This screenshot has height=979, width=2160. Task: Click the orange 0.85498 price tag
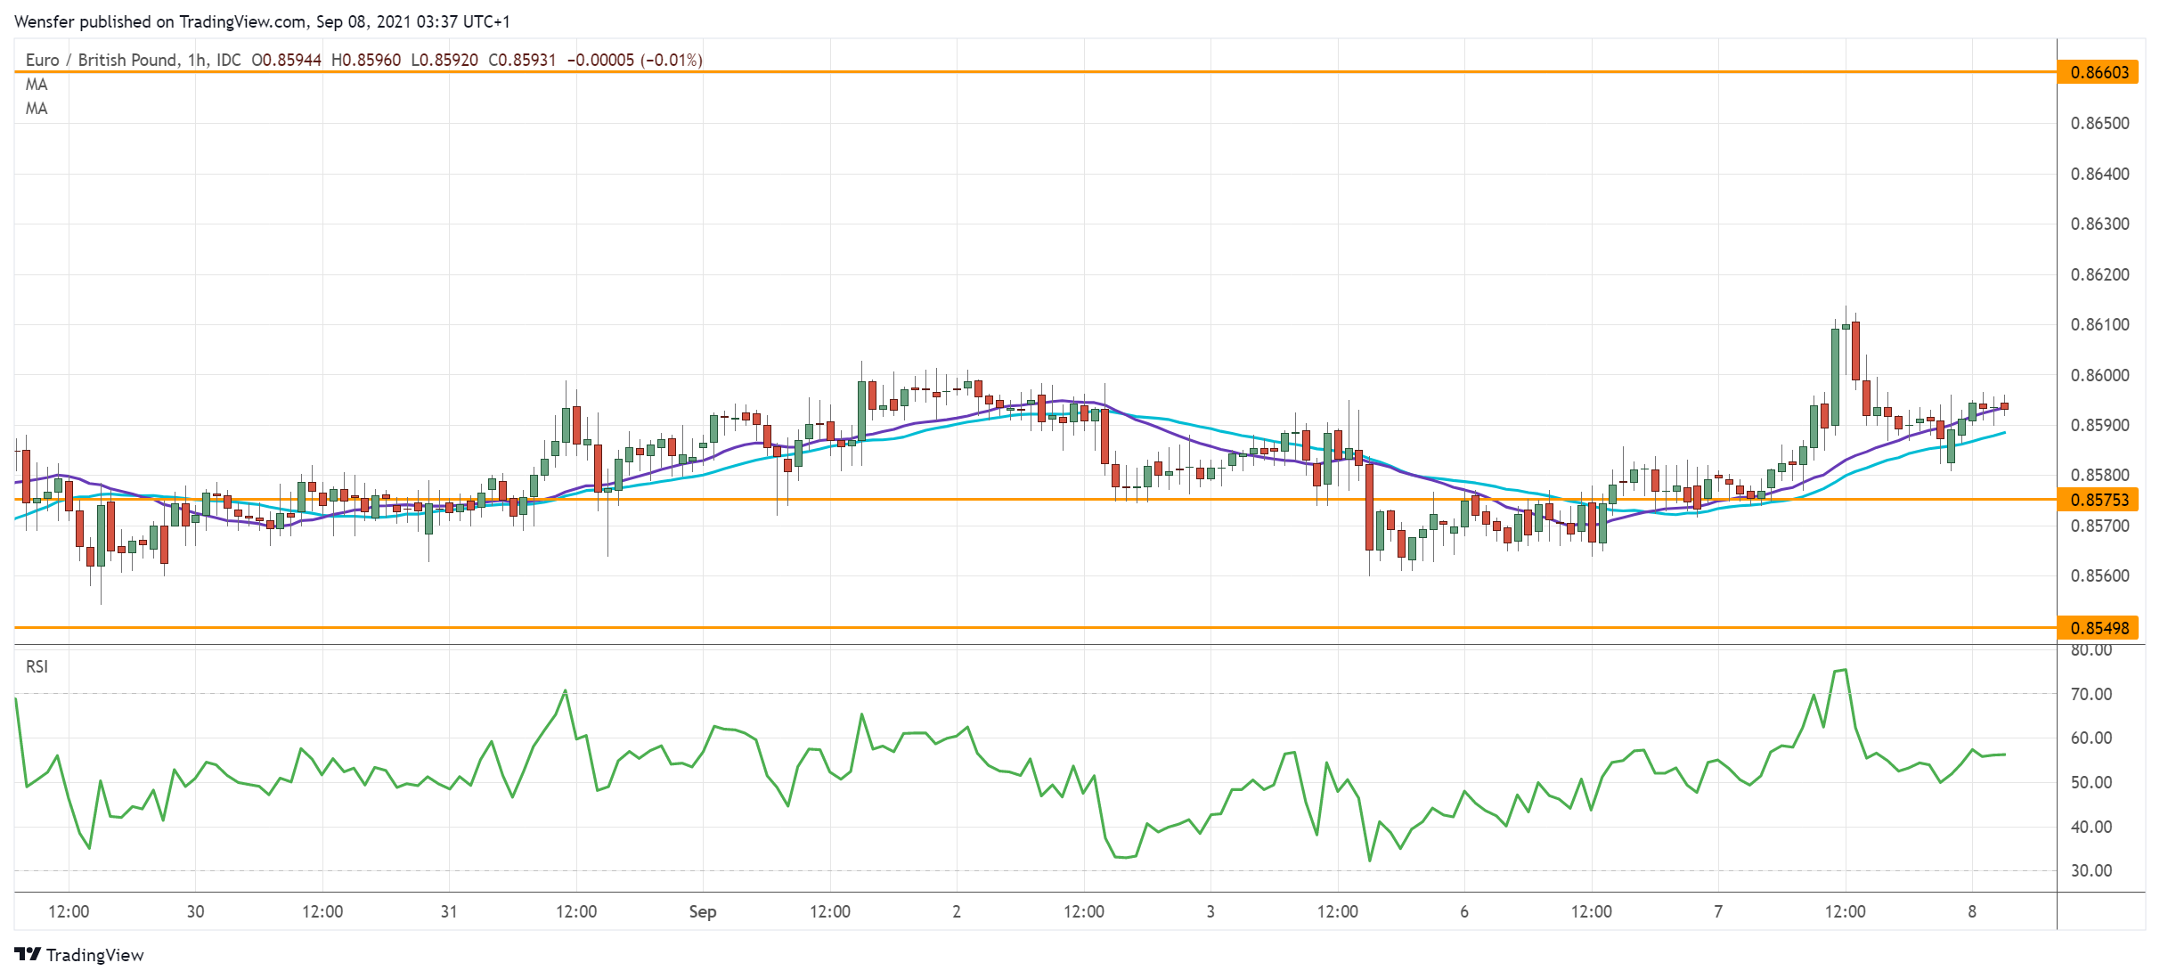point(2098,628)
